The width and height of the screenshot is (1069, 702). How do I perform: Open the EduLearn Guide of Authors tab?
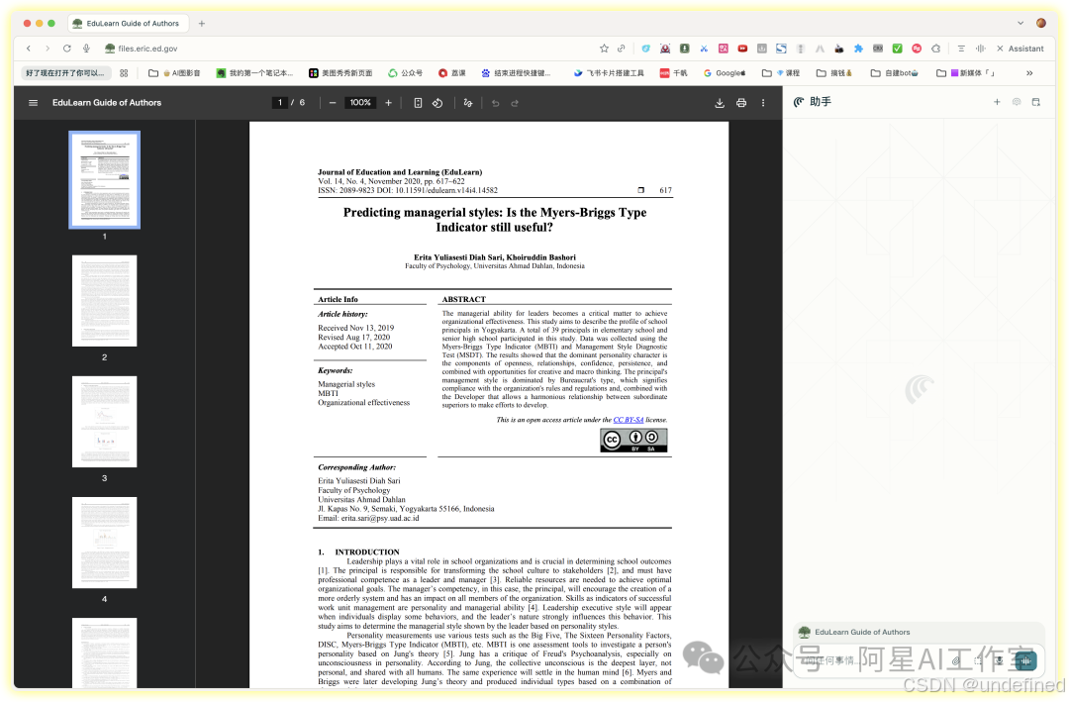pyautogui.click(x=126, y=23)
